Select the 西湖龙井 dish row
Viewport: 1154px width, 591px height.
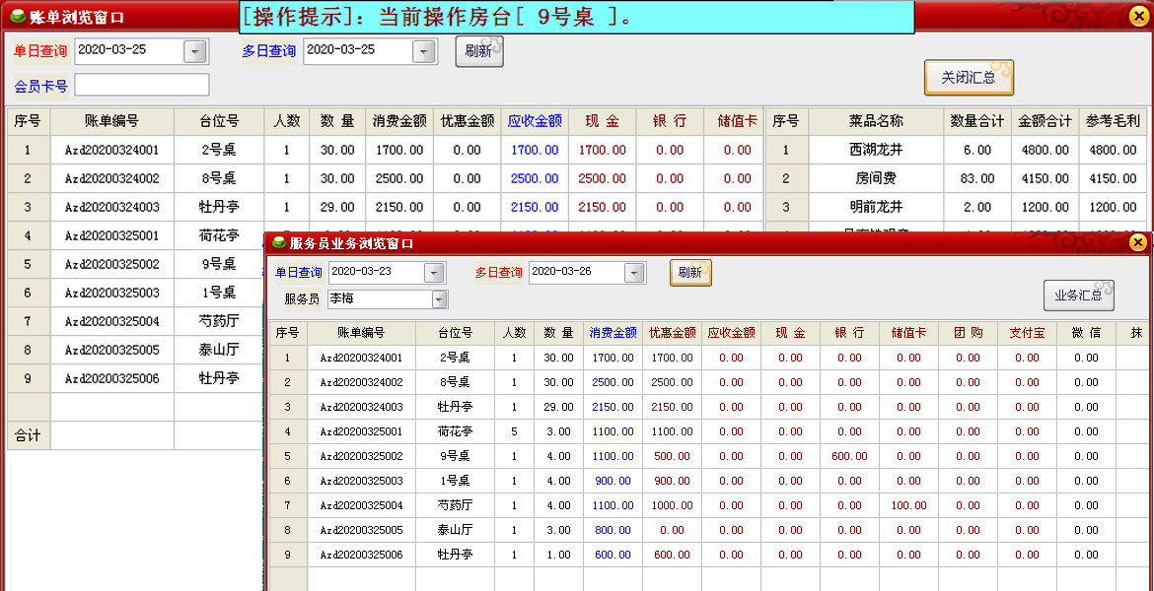coord(957,150)
